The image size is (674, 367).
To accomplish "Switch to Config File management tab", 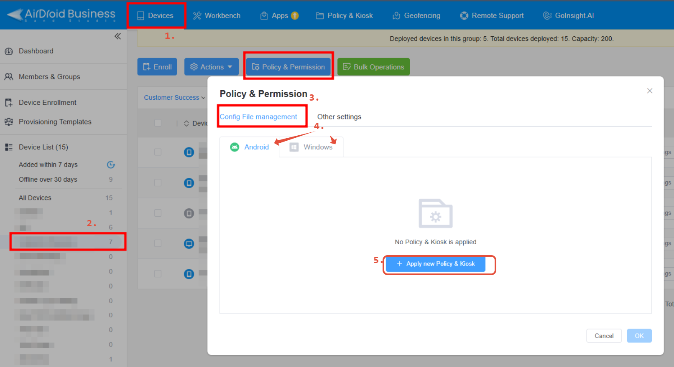I will click(258, 117).
